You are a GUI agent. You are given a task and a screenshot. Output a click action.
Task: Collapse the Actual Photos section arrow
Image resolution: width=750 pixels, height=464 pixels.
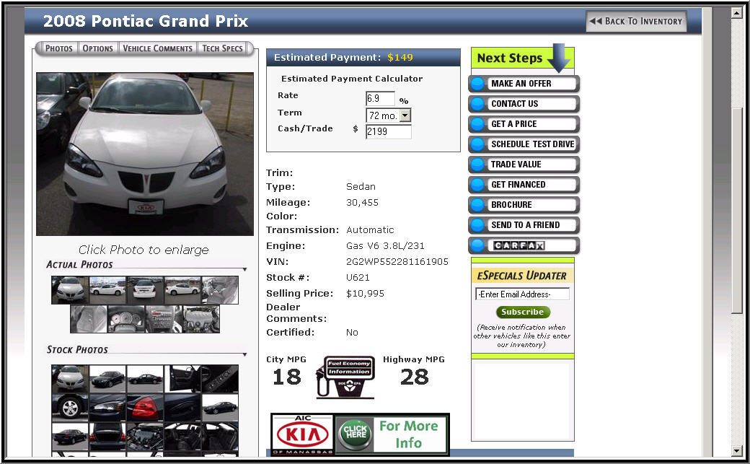(x=244, y=270)
